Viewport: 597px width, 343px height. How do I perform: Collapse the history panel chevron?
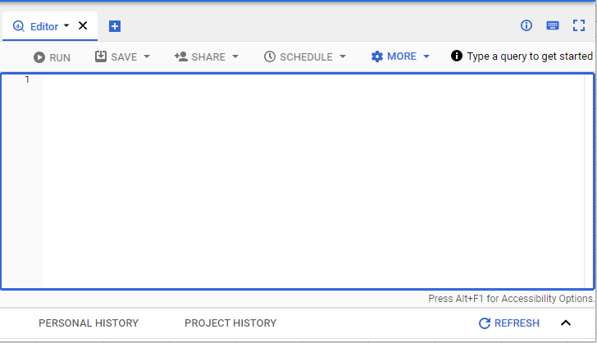[x=566, y=323]
